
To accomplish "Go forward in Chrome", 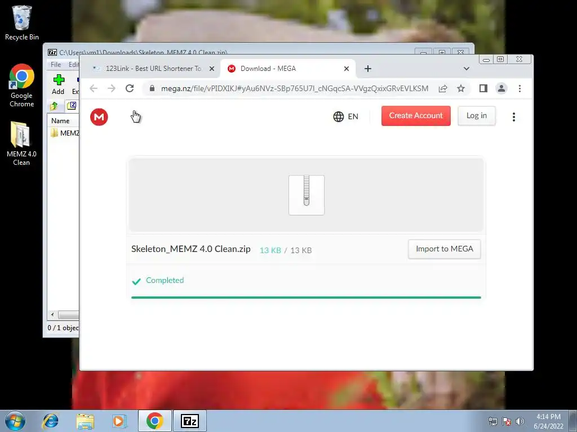I will tap(112, 88).
